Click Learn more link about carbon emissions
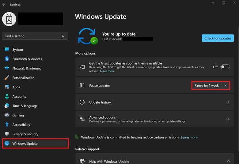The width and height of the screenshot is (239, 164). (x=189, y=137)
